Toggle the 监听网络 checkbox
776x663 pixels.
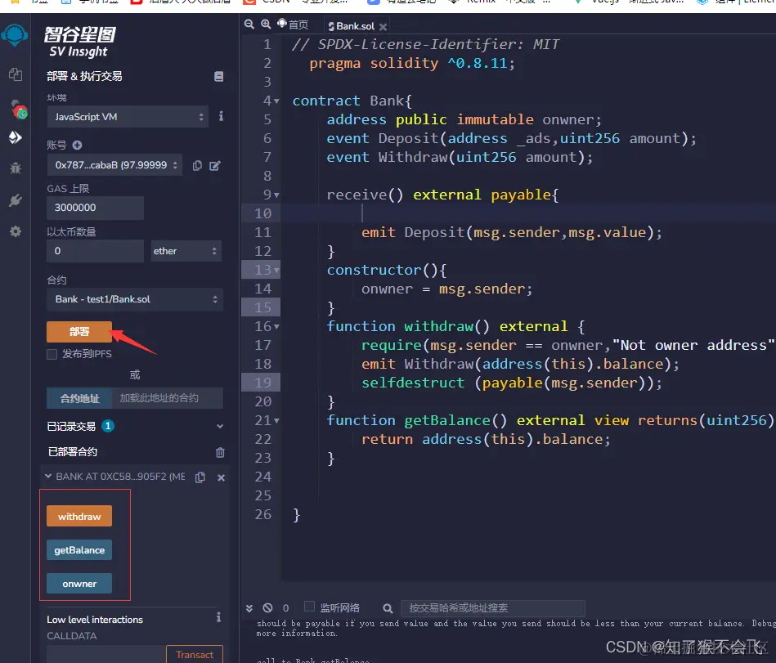click(x=309, y=606)
